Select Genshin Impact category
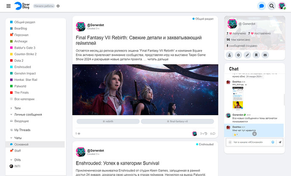 [x=25, y=73]
